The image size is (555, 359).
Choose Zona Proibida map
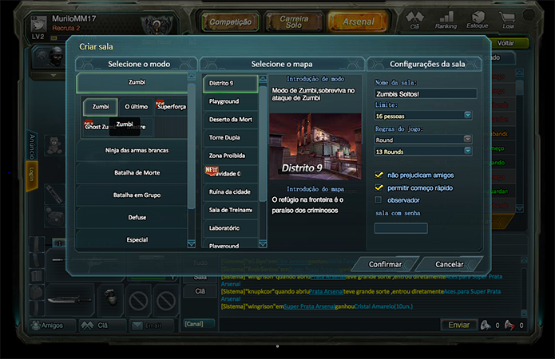[231, 156]
